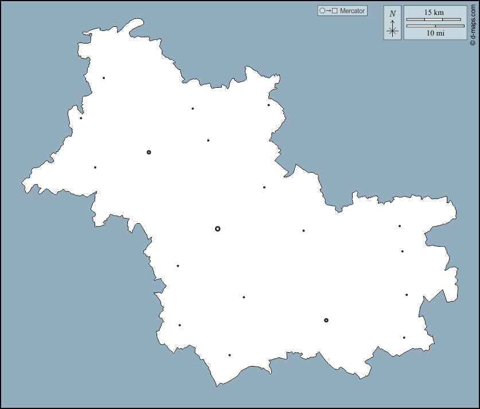Image resolution: width=480 pixels, height=409 pixels.
Task: Click the dot in the far southeast corner
Action: point(404,338)
